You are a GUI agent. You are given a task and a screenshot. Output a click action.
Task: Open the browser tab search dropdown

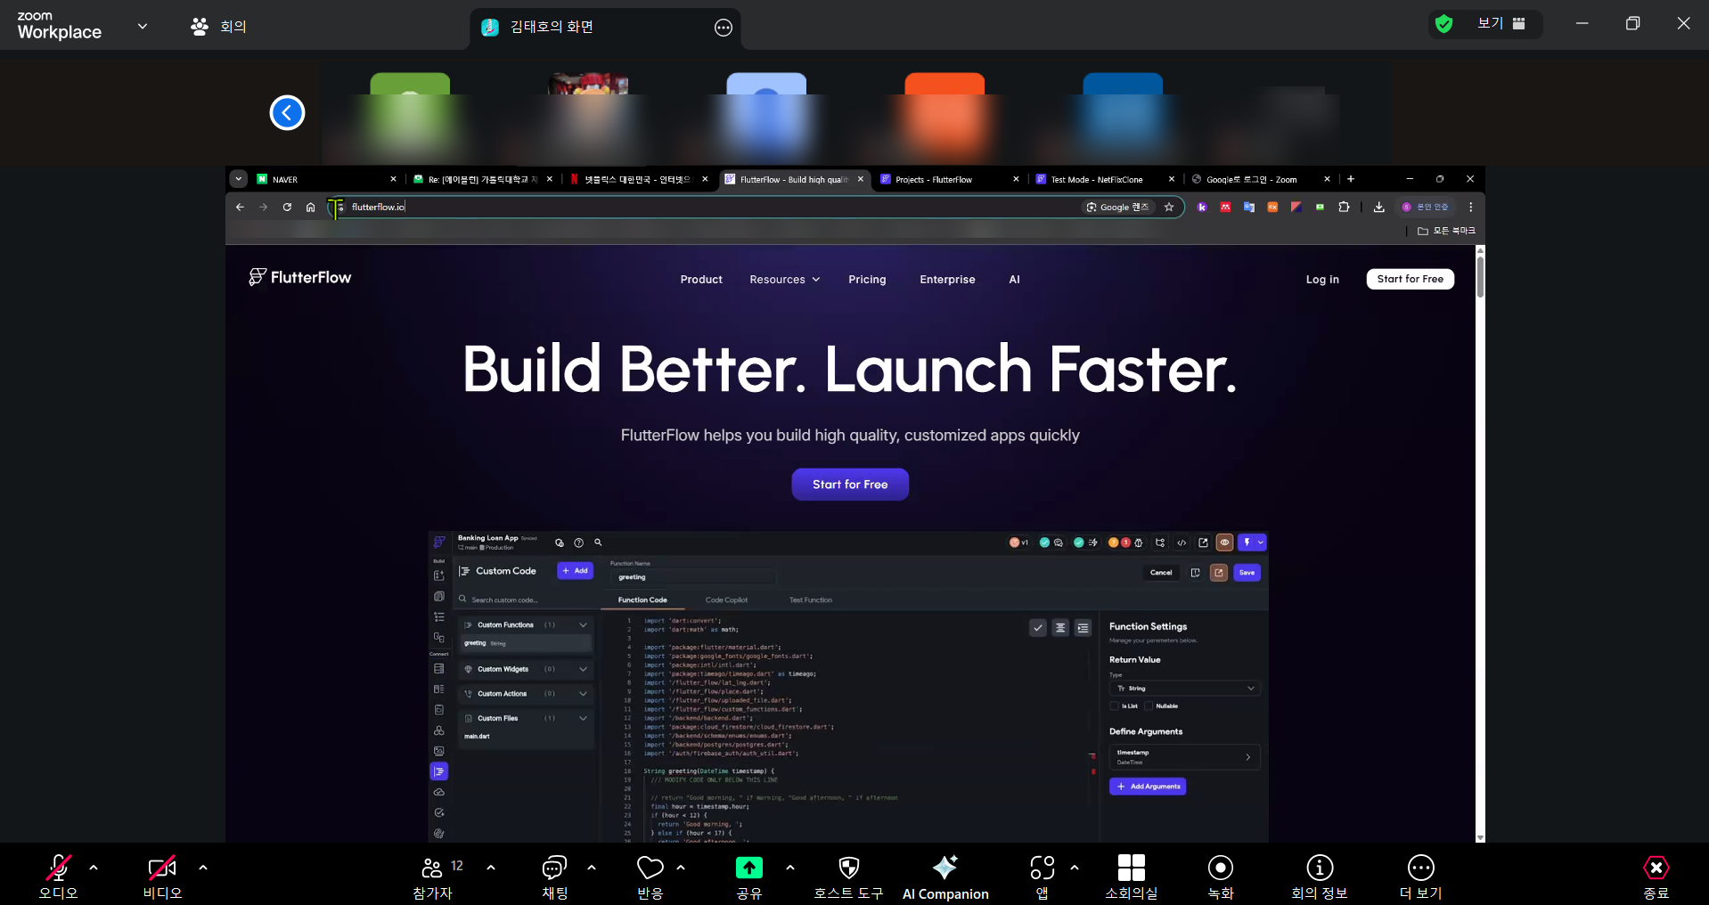238,179
